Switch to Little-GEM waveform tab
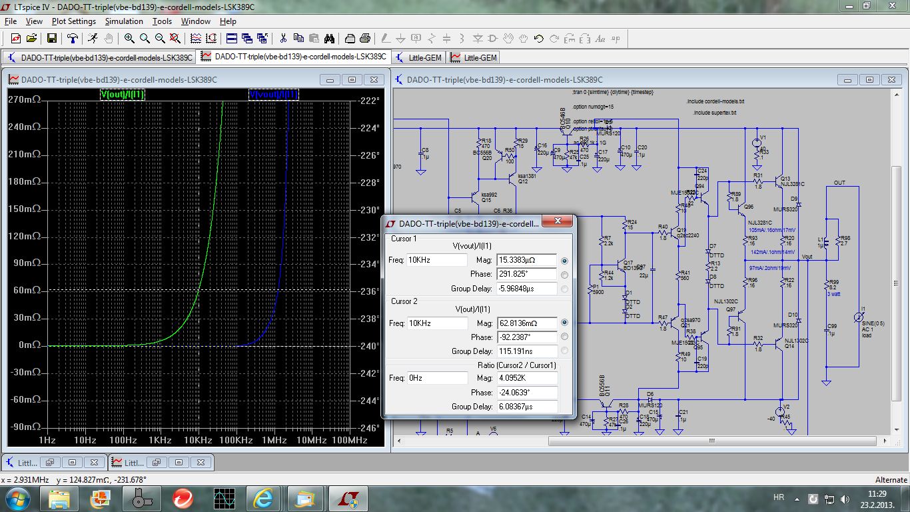Image resolution: width=910 pixels, height=512 pixels. pyautogui.click(x=474, y=57)
